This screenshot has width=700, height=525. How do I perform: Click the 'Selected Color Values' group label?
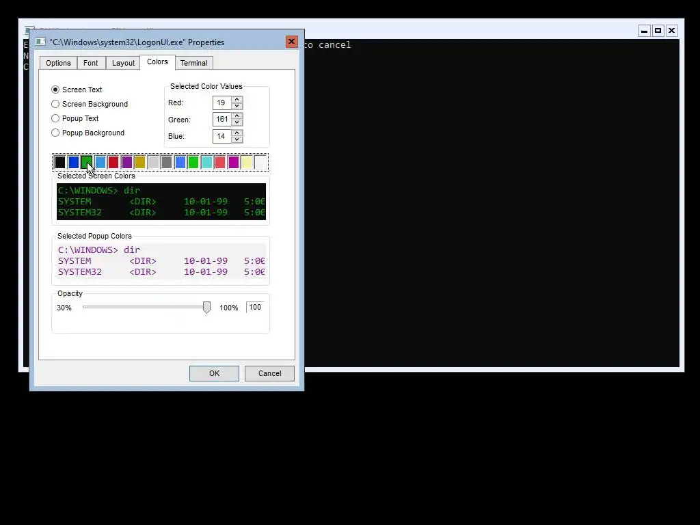pos(206,86)
